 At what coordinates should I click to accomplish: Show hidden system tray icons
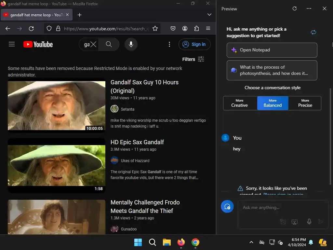251,242
